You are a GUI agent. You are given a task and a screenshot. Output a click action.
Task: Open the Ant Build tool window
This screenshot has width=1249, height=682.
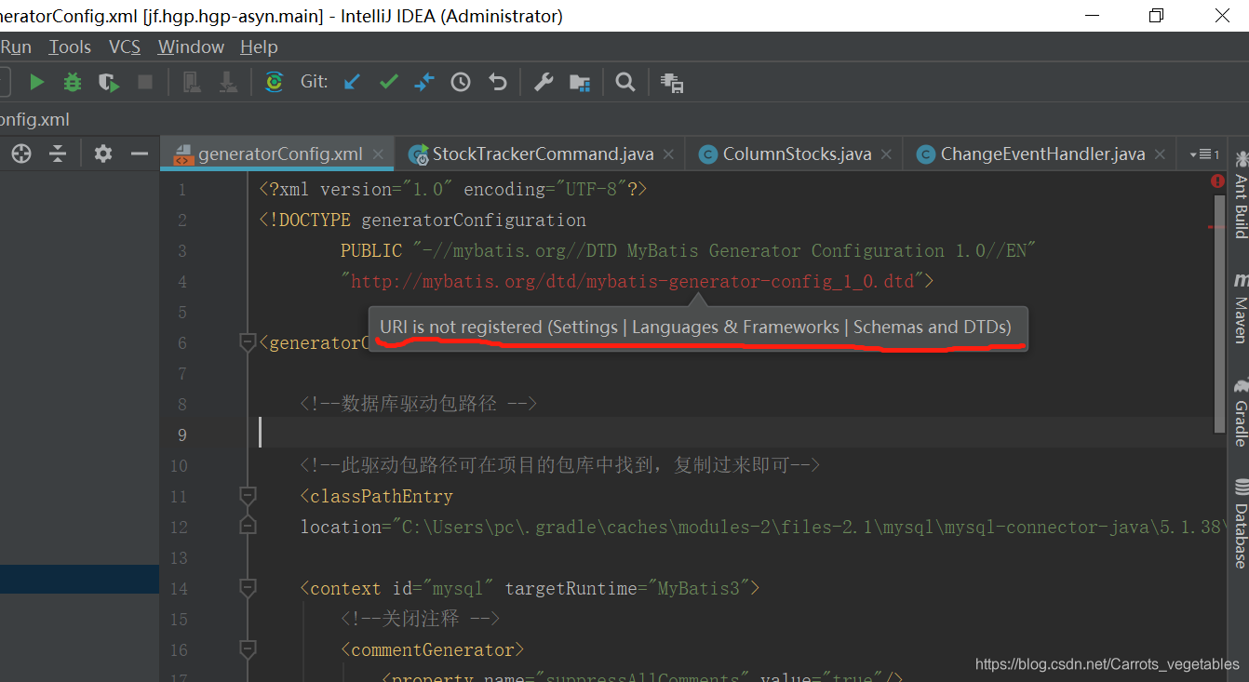1240,194
